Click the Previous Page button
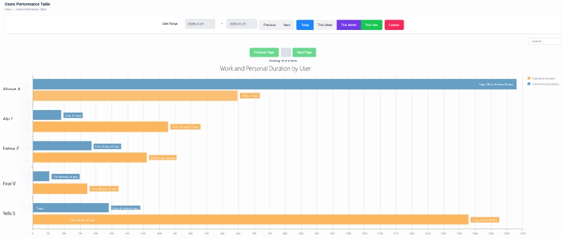This screenshot has width=562, height=239. (264, 52)
